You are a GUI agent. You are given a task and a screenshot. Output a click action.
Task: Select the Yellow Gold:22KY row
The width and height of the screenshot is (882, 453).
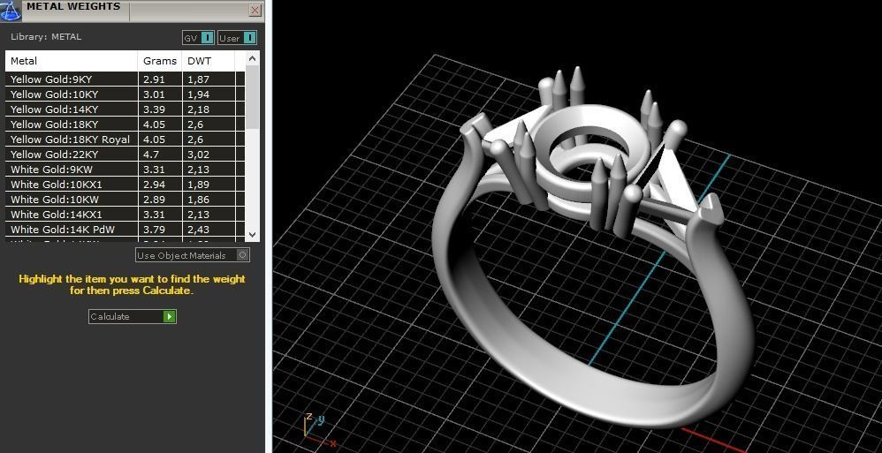pos(125,154)
